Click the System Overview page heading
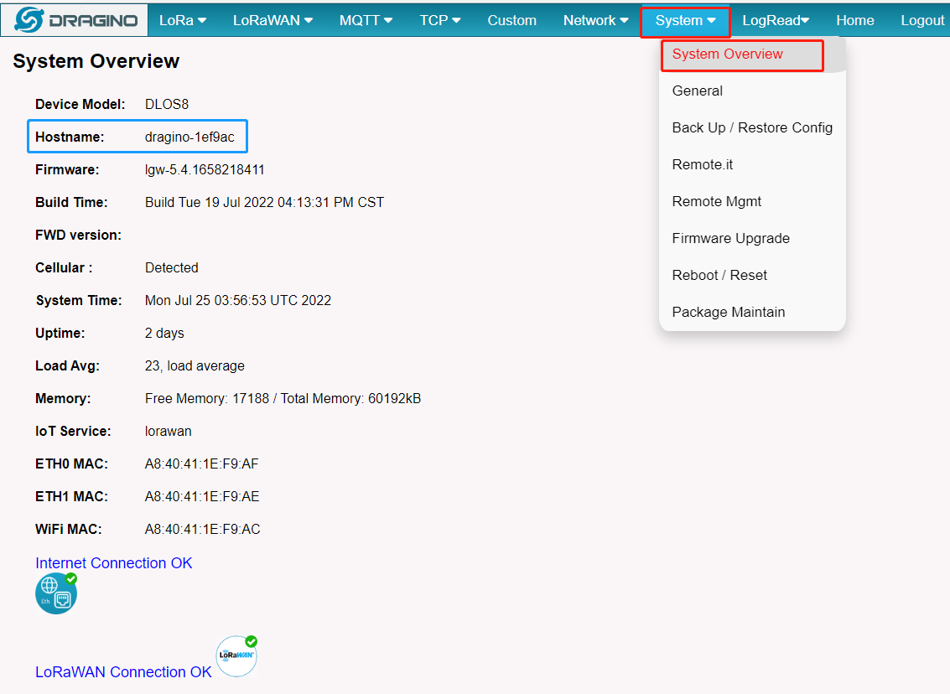This screenshot has height=694, width=950. tap(96, 61)
